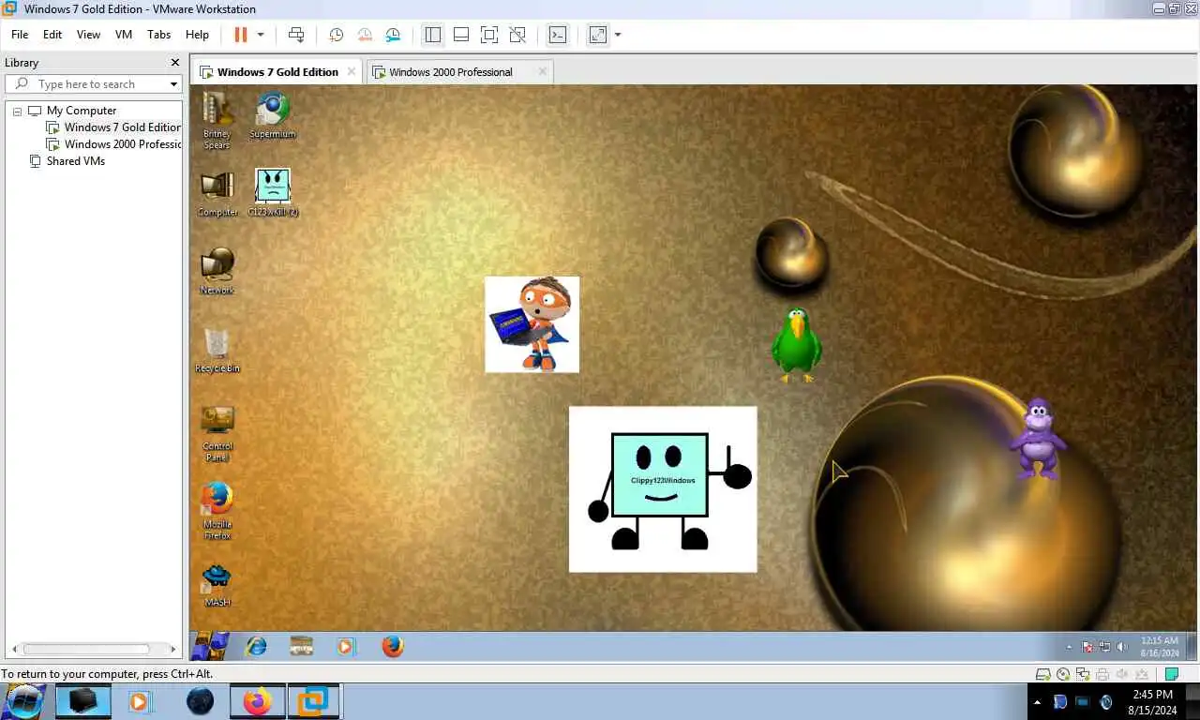This screenshot has width=1200, height=720.
Task: Click the Library horizontal scrollbar thumb
Action: (x=86, y=649)
